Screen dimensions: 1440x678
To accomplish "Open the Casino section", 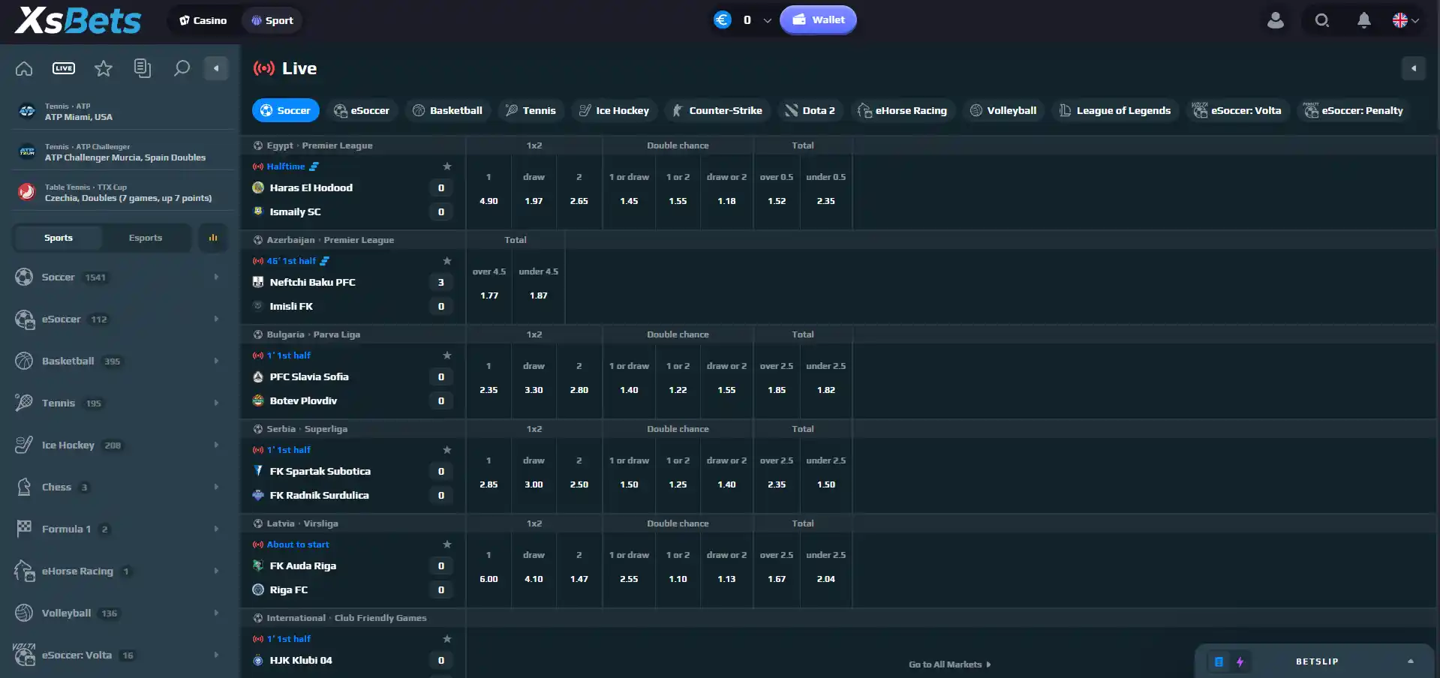I will tap(203, 20).
